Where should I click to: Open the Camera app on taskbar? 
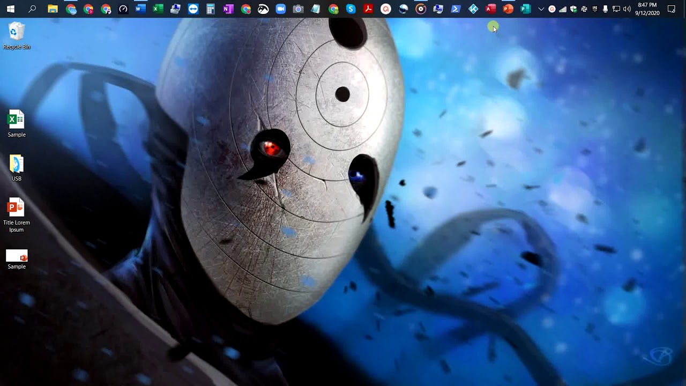pyautogui.click(x=299, y=9)
